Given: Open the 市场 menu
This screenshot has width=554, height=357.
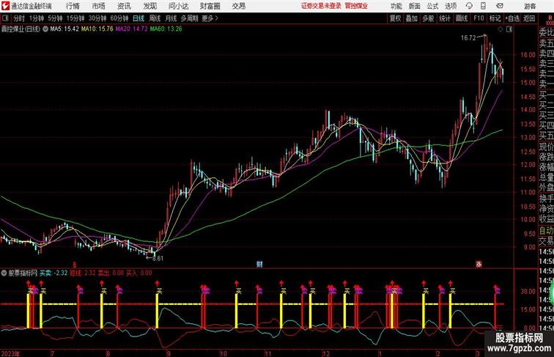Looking at the screenshot, I should [99, 6].
